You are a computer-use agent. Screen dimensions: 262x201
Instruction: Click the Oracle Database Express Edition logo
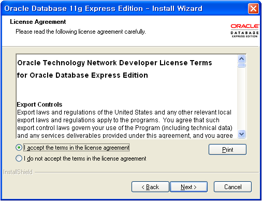(245, 31)
